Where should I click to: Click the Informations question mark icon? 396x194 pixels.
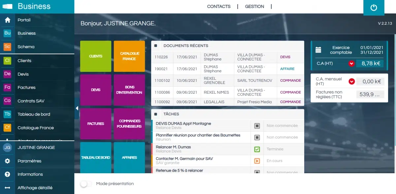click(7, 174)
